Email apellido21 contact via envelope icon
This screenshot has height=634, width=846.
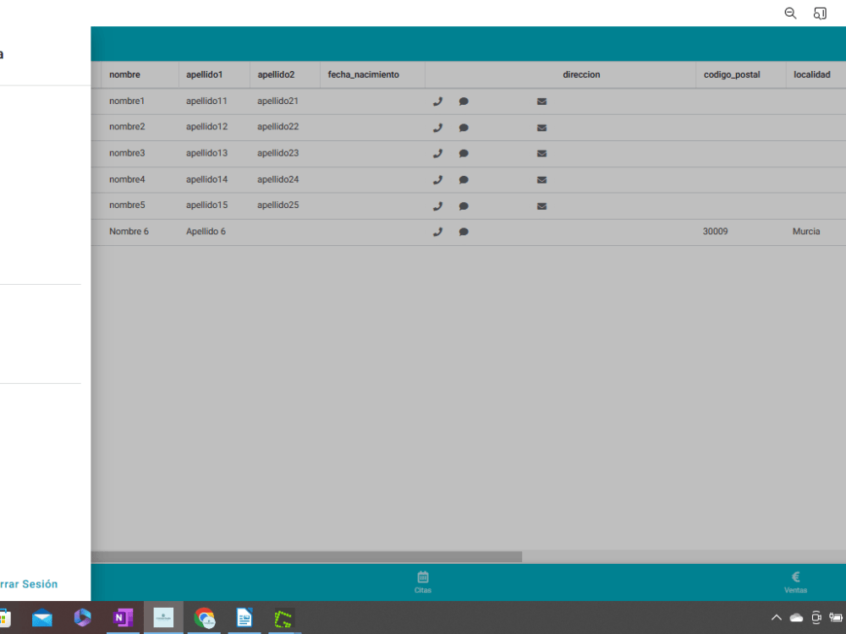[541, 101]
